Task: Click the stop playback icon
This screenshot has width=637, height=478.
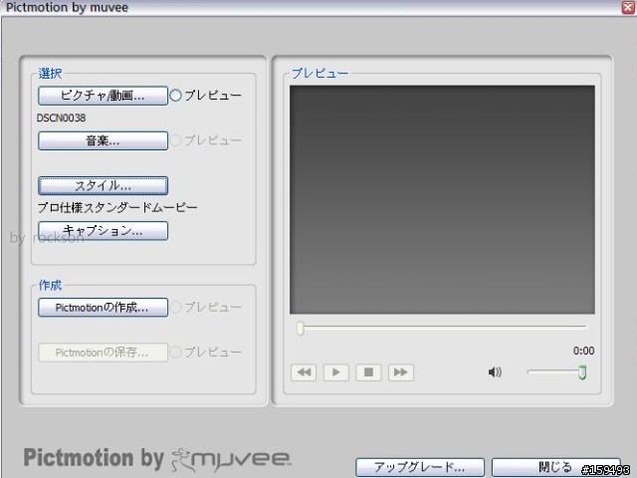Action: tap(368, 372)
